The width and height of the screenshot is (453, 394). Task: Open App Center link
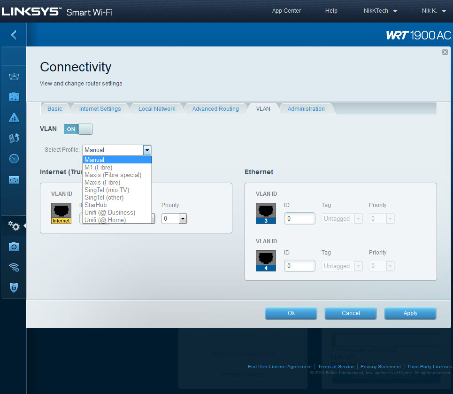[286, 11]
